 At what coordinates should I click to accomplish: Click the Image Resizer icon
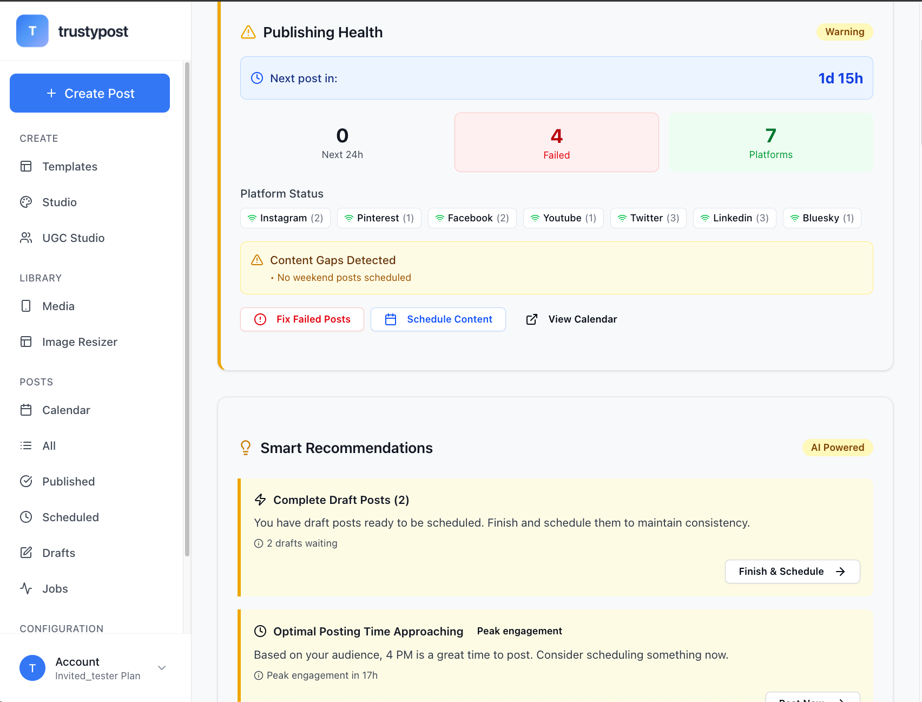point(26,342)
